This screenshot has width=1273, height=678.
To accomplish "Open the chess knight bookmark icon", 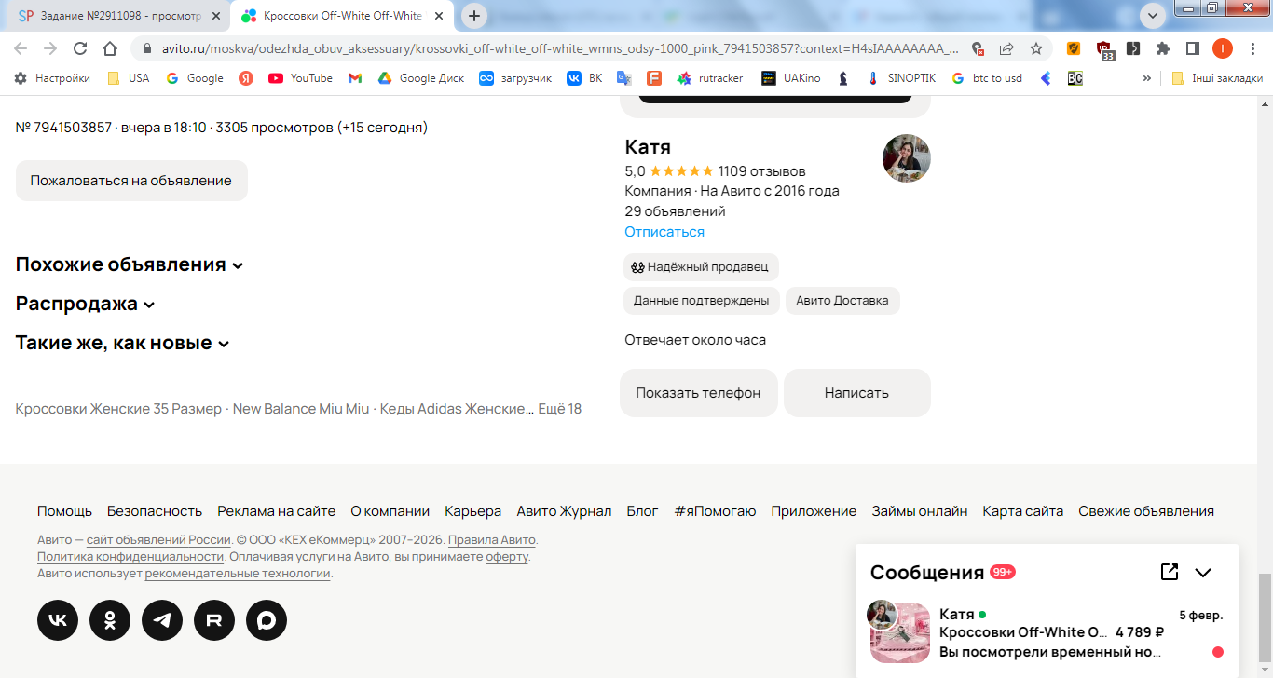I will [x=843, y=78].
